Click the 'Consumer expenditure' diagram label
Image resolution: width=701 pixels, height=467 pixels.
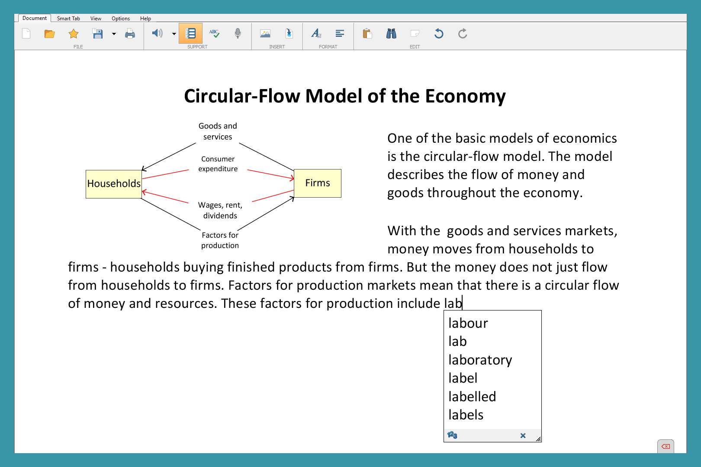218,164
